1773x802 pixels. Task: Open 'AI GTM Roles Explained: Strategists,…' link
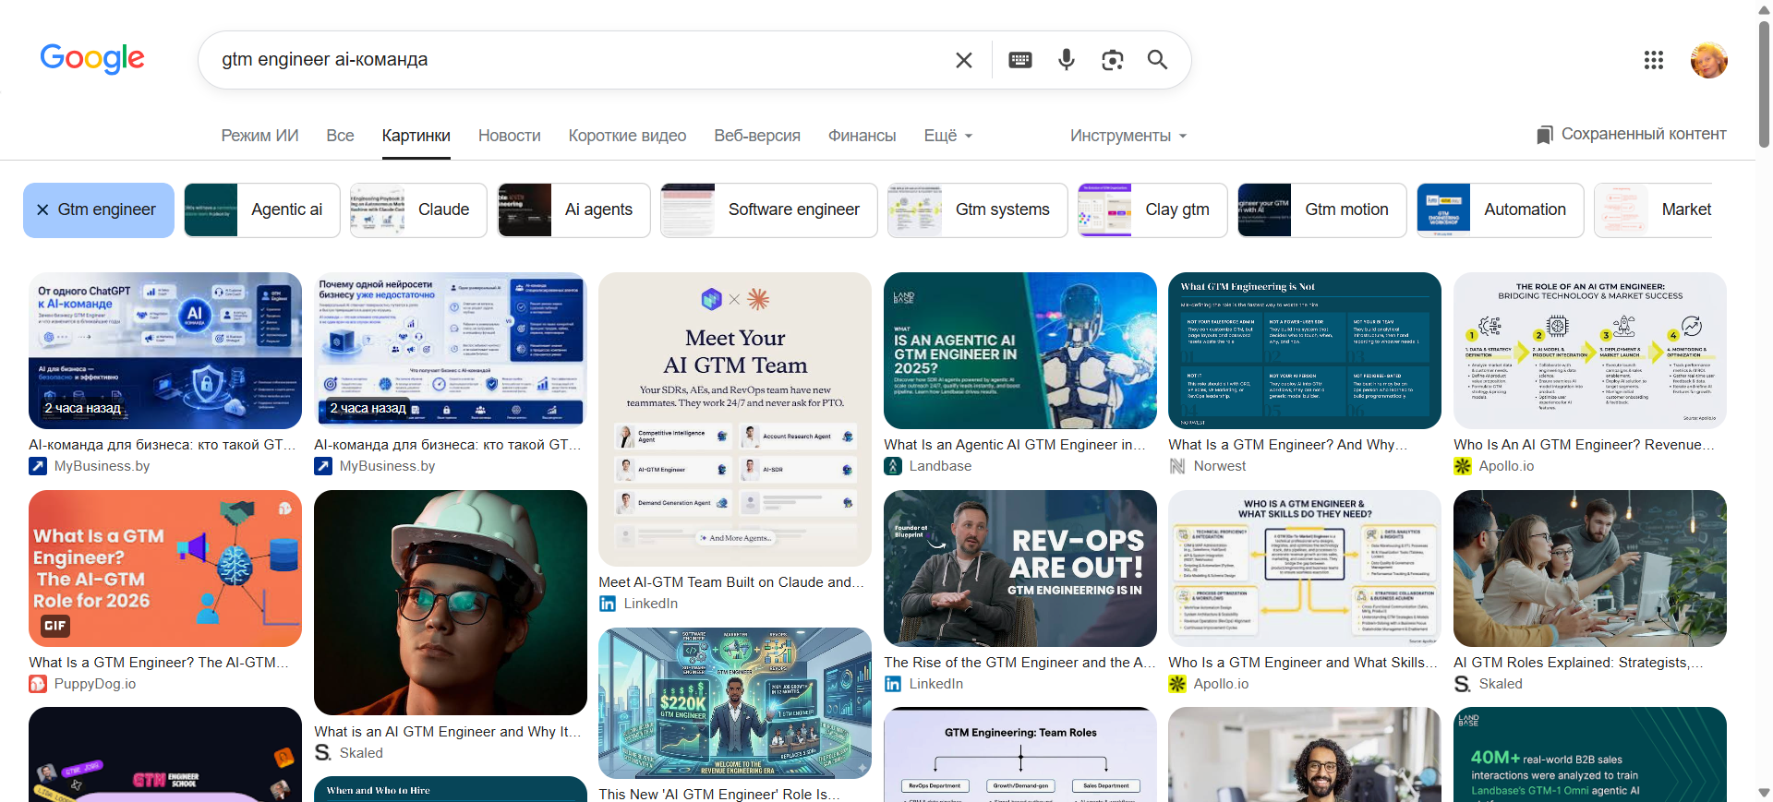pyautogui.click(x=1578, y=663)
